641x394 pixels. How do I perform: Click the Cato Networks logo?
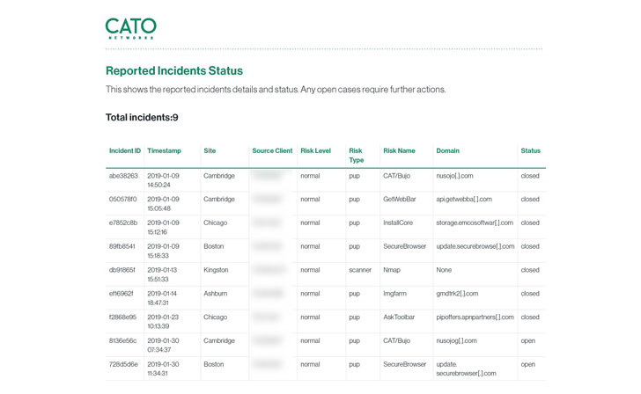coord(130,28)
